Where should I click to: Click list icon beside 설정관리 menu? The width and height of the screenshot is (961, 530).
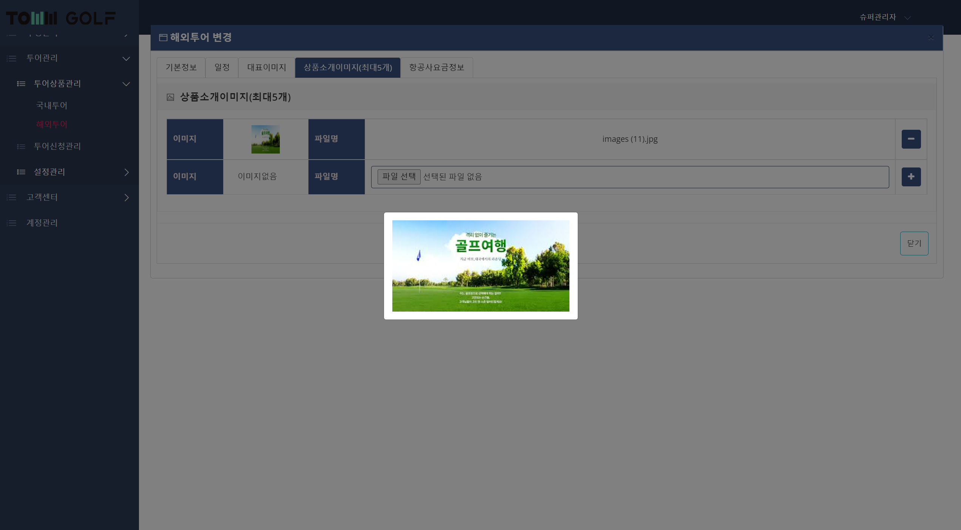coord(21,172)
